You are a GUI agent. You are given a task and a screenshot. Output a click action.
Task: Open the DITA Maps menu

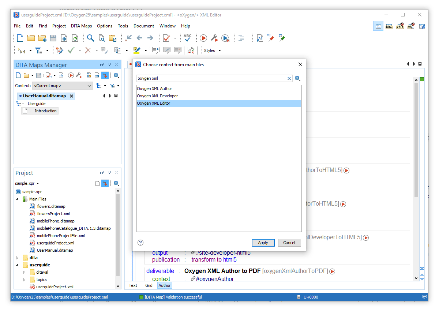coord(81,26)
